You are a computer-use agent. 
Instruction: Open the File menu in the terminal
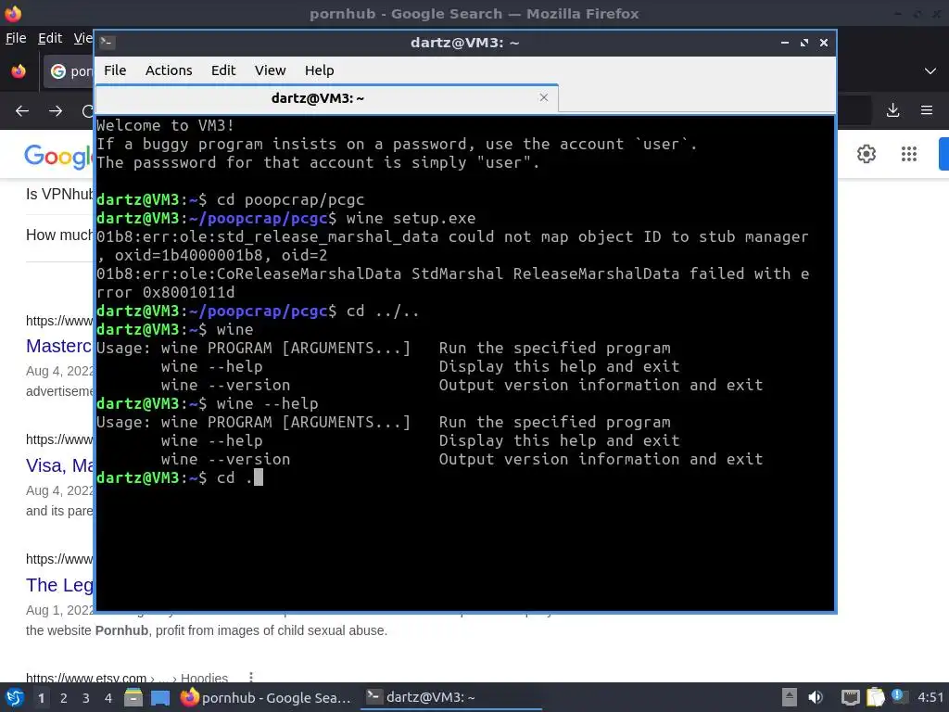click(x=115, y=70)
